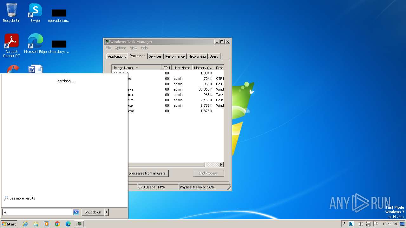Open the Help menu in Task Manager

click(144, 48)
